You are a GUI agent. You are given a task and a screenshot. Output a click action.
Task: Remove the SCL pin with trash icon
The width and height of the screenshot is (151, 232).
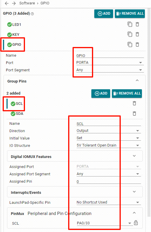[134, 103]
